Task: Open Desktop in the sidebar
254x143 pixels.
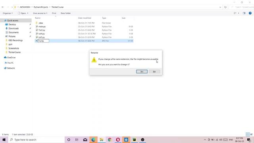Action: (x=12, y=25)
